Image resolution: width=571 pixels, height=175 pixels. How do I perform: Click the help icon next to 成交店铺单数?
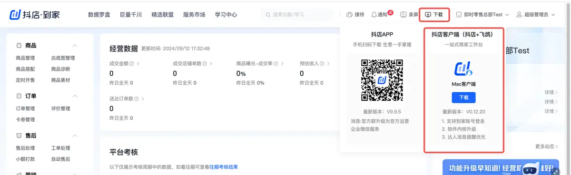pyautogui.click(x=205, y=63)
